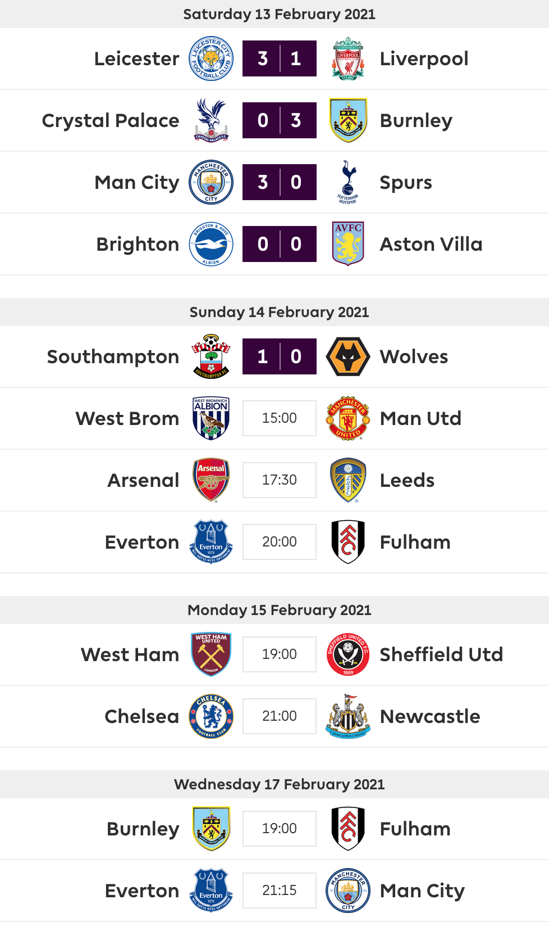Click the Wolves wolf-head crest

pos(348,356)
